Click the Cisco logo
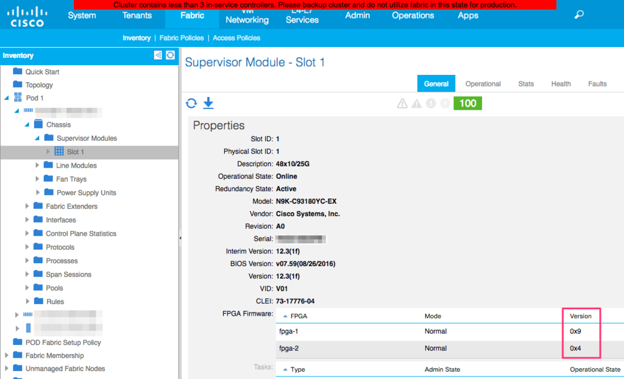This screenshot has width=624, height=379. (27, 16)
